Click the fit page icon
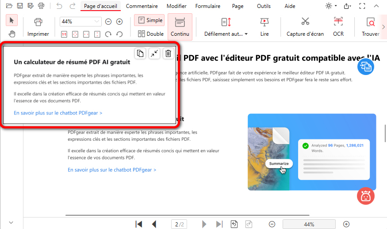 coord(75,34)
